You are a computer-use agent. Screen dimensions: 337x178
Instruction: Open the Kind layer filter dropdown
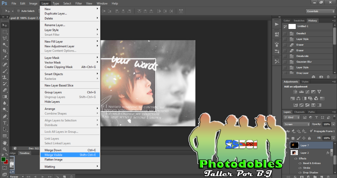coord(292,117)
